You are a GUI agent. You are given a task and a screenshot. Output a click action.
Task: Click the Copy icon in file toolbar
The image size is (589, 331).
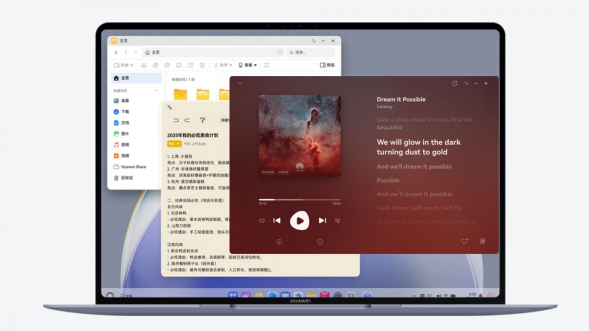click(x=155, y=65)
